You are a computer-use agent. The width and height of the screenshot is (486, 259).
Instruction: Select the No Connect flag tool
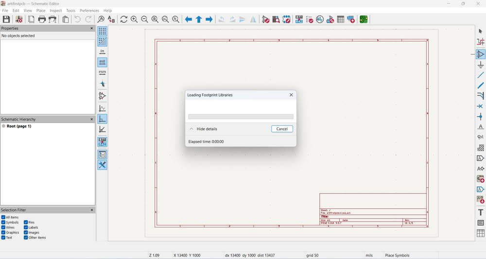coord(481,106)
